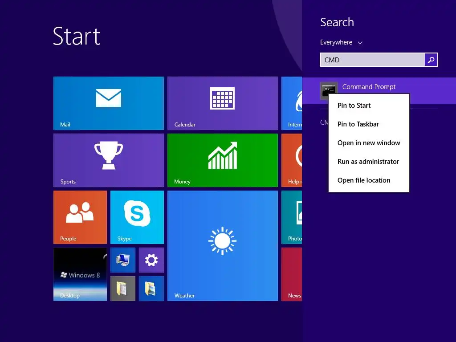Select the Command Prompt result text
The image size is (456, 342).
(x=369, y=87)
